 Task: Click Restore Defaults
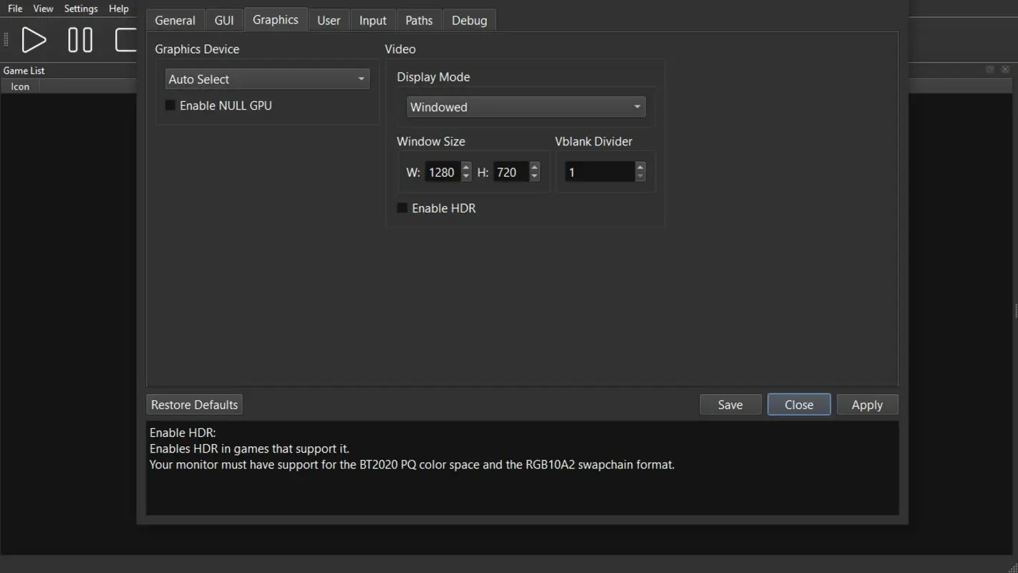click(x=194, y=404)
